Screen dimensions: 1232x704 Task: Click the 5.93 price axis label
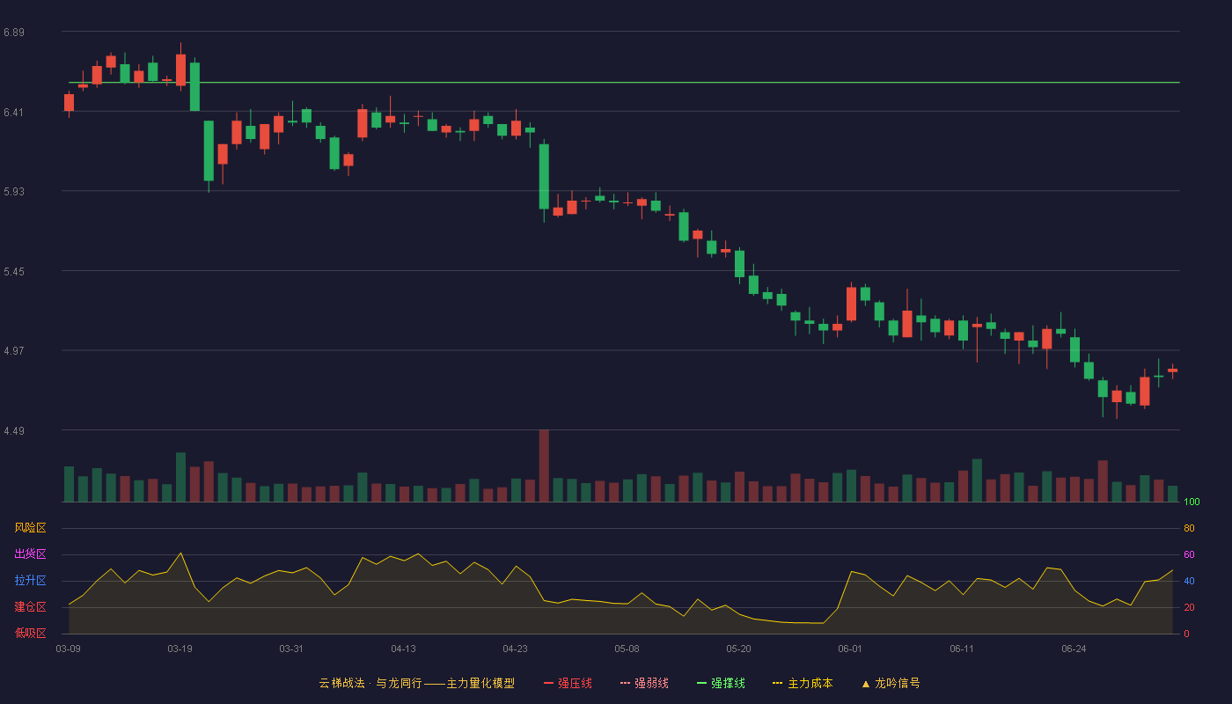(x=14, y=192)
